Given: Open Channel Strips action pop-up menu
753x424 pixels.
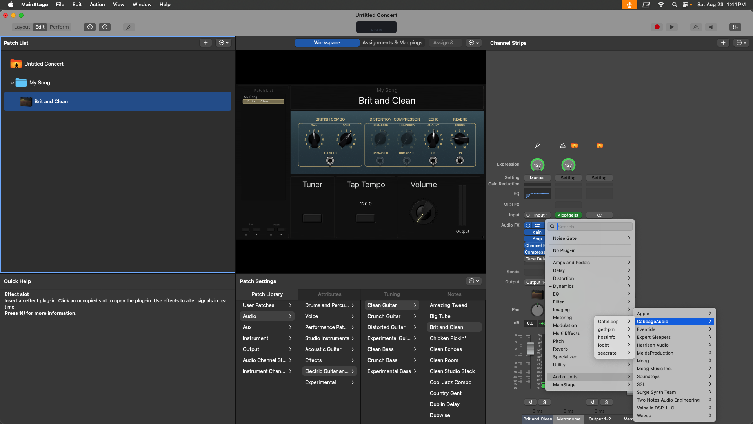Looking at the screenshot, I should pyautogui.click(x=741, y=43).
